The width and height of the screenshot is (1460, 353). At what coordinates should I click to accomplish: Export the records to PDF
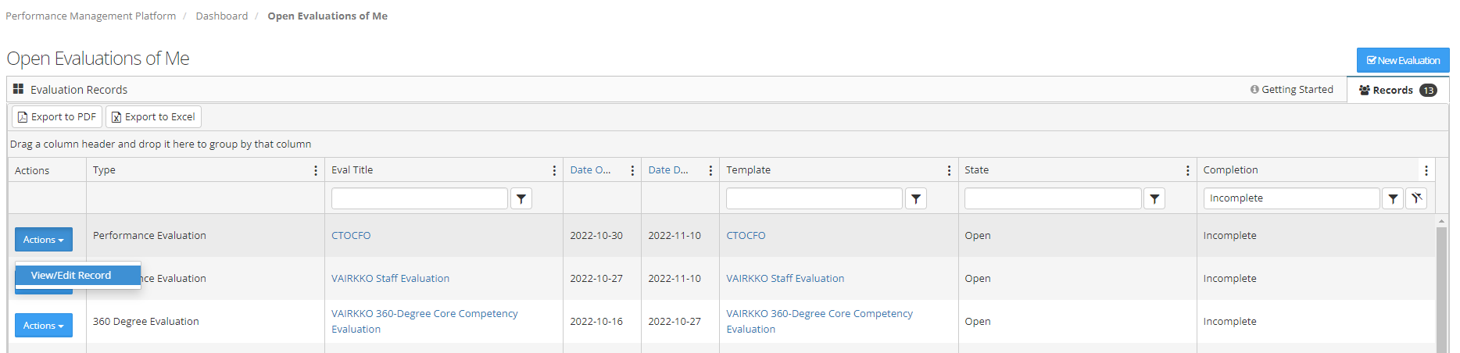(x=57, y=117)
